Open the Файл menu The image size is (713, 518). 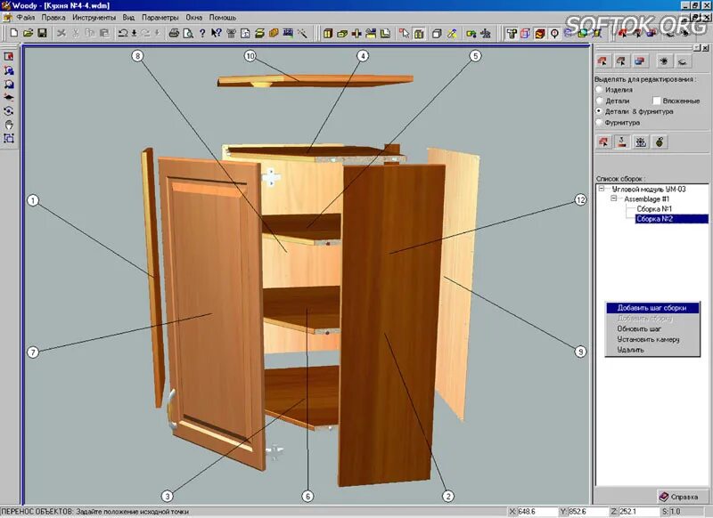[26, 18]
